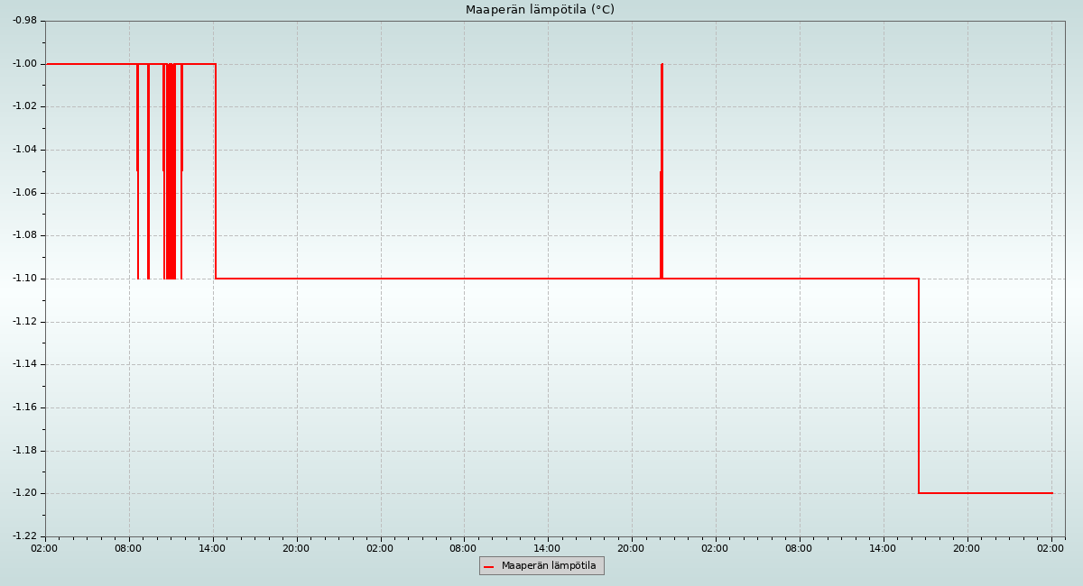The image size is (1083, 586).
Task: Click the -0.98 y-axis label
Action: click(x=24, y=21)
